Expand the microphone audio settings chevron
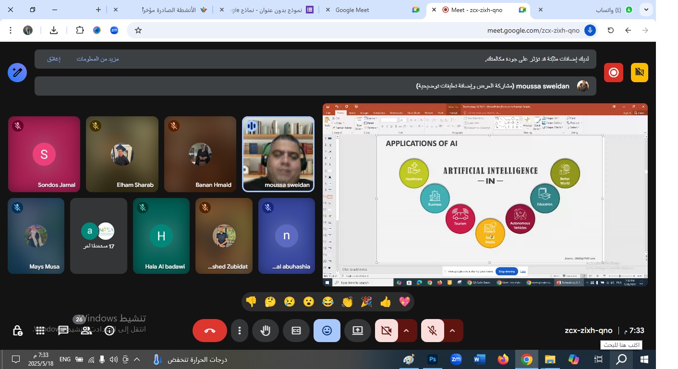Image resolution: width=678 pixels, height=369 pixels. click(452, 331)
